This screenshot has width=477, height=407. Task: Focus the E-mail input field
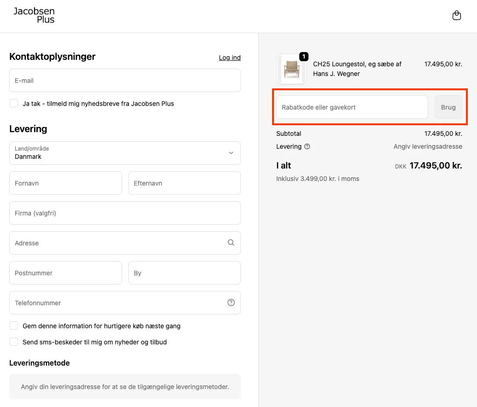coord(125,81)
